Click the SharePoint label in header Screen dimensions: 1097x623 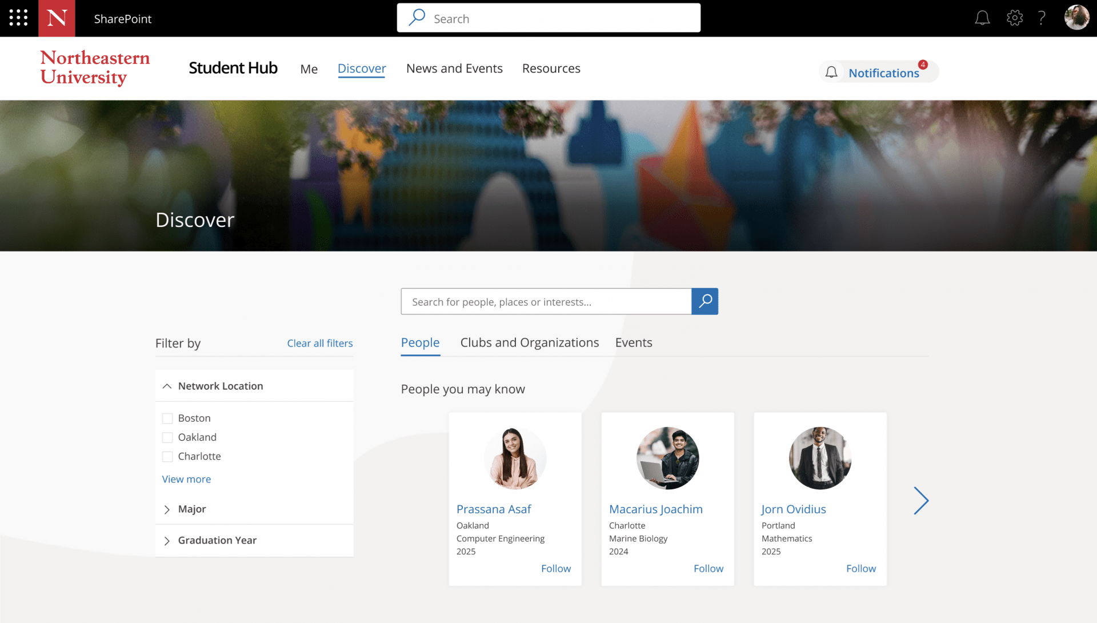point(122,19)
